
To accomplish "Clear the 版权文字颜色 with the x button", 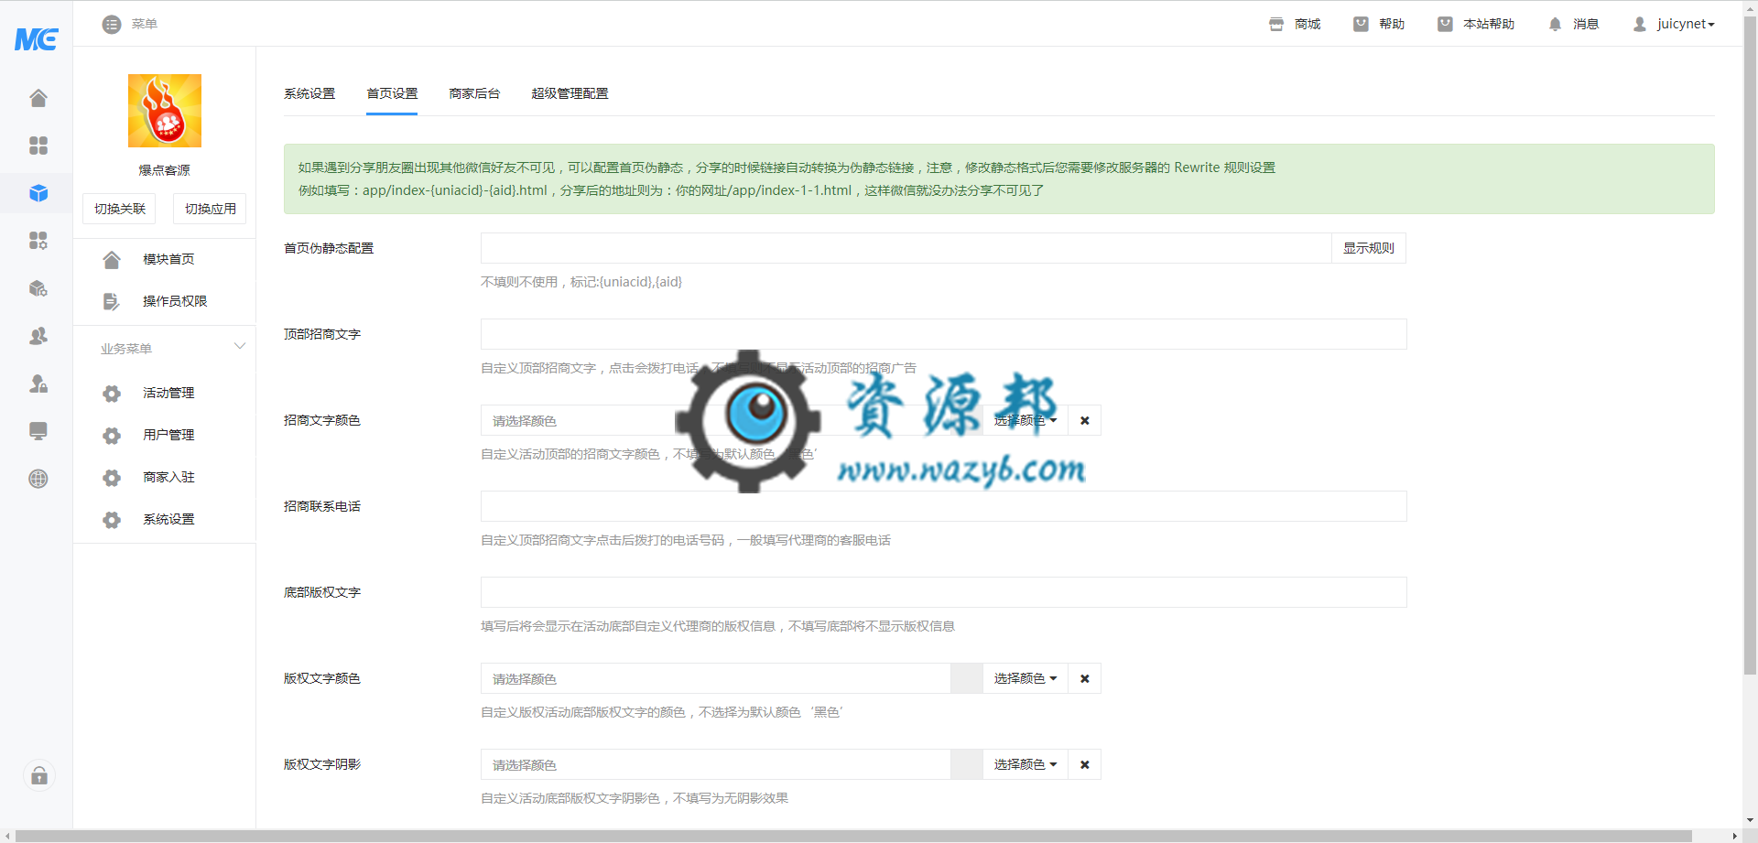I will pyautogui.click(x=1085, y=679).
